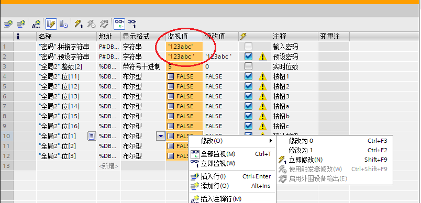Click the insert row toolbar icon
The height and width of the screenshot is (203, 421).
[8, 24]
